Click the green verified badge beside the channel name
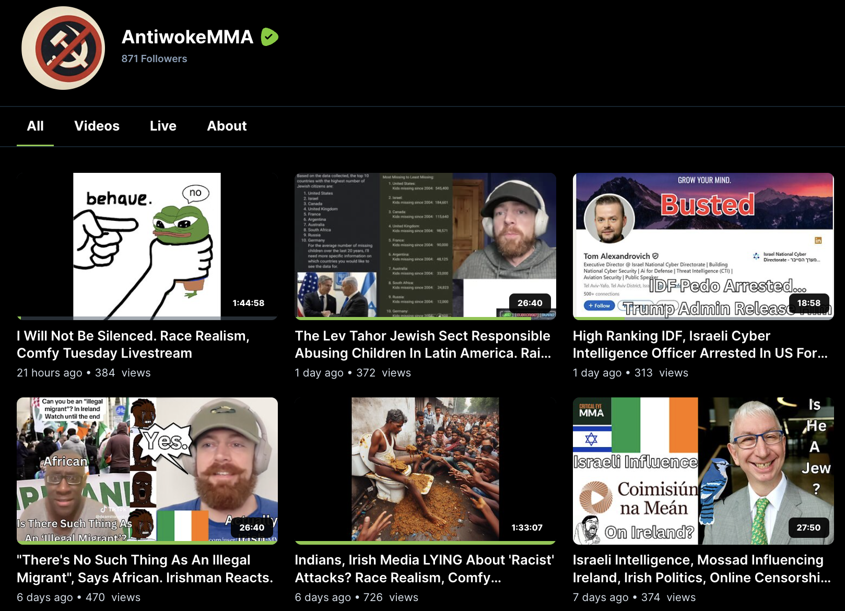Viewport: 845px width, 611px height. (x=269, y=37)
